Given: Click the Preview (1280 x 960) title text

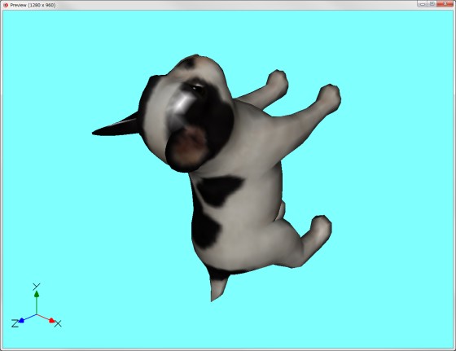Looking at the screenshot, I should (33, 5).
